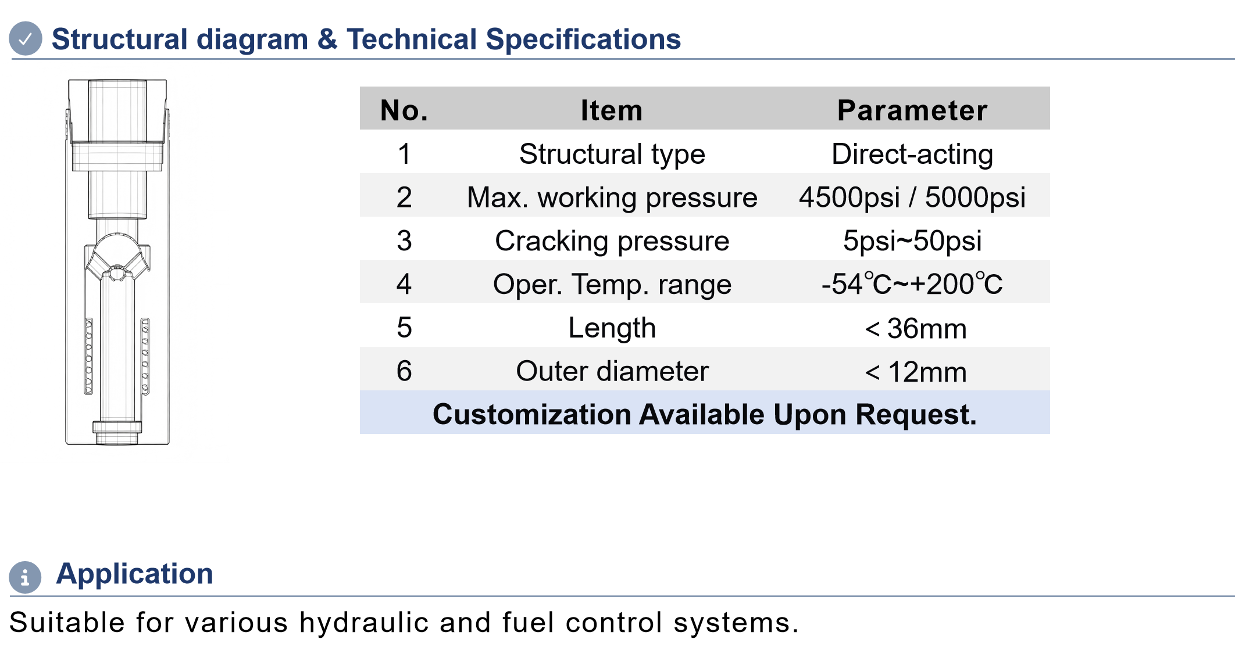Click the Cracking pressure item cell

pos(612,240)
